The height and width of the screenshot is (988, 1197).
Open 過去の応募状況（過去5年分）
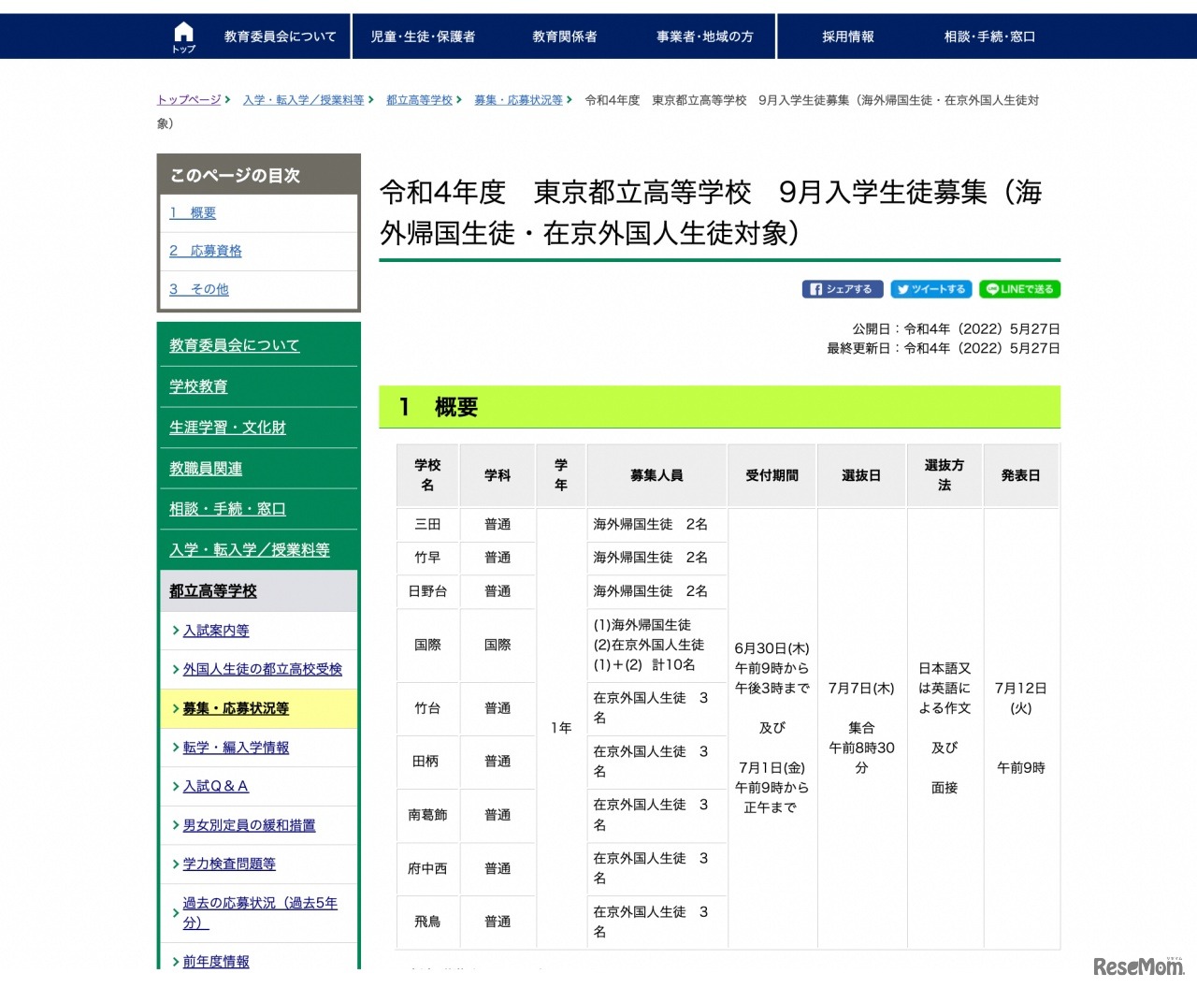tap(259, 910)
